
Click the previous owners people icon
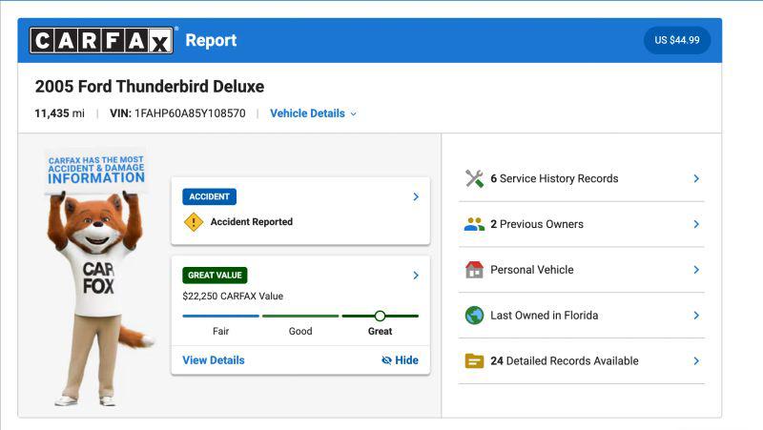pos(474,224)
